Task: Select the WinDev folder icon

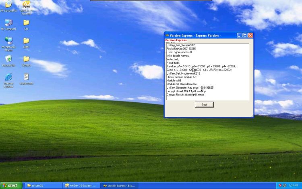Action: click(27, 61)
